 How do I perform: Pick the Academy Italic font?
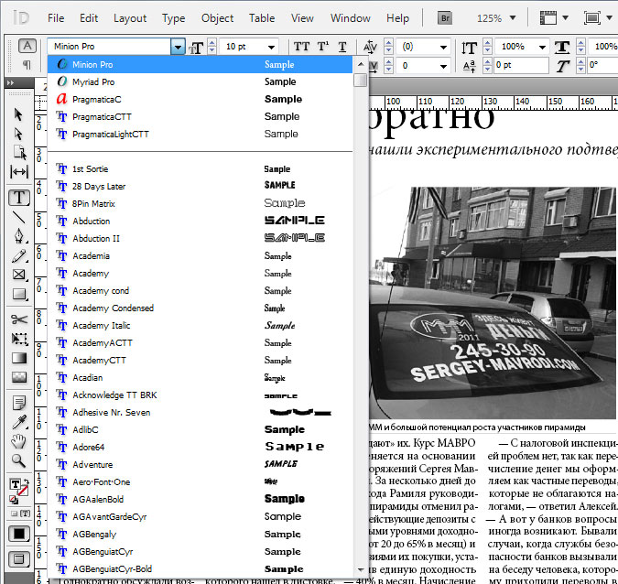200,326
